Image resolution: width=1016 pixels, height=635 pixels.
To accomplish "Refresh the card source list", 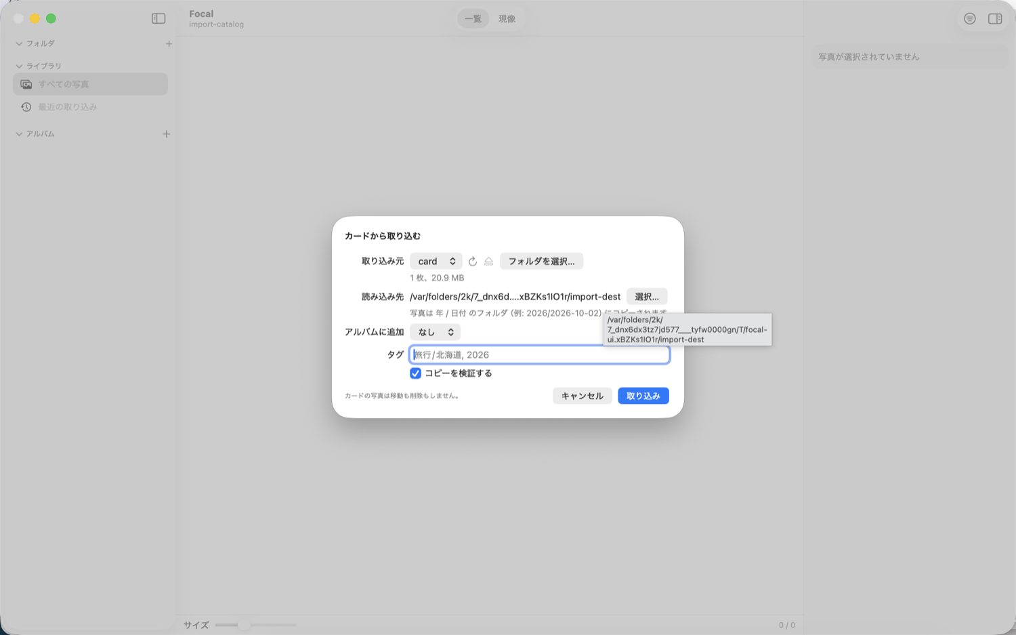I will [473, 262].
